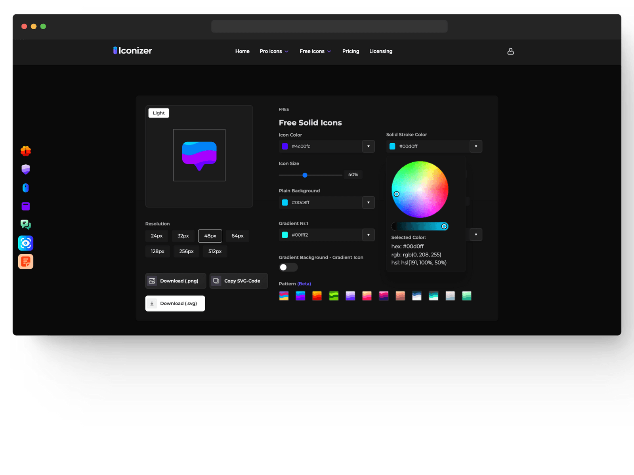The width and height of the screenshot is (634, 475).
Task: Select the orange note document icon
Action: click(x=25, y=261)
